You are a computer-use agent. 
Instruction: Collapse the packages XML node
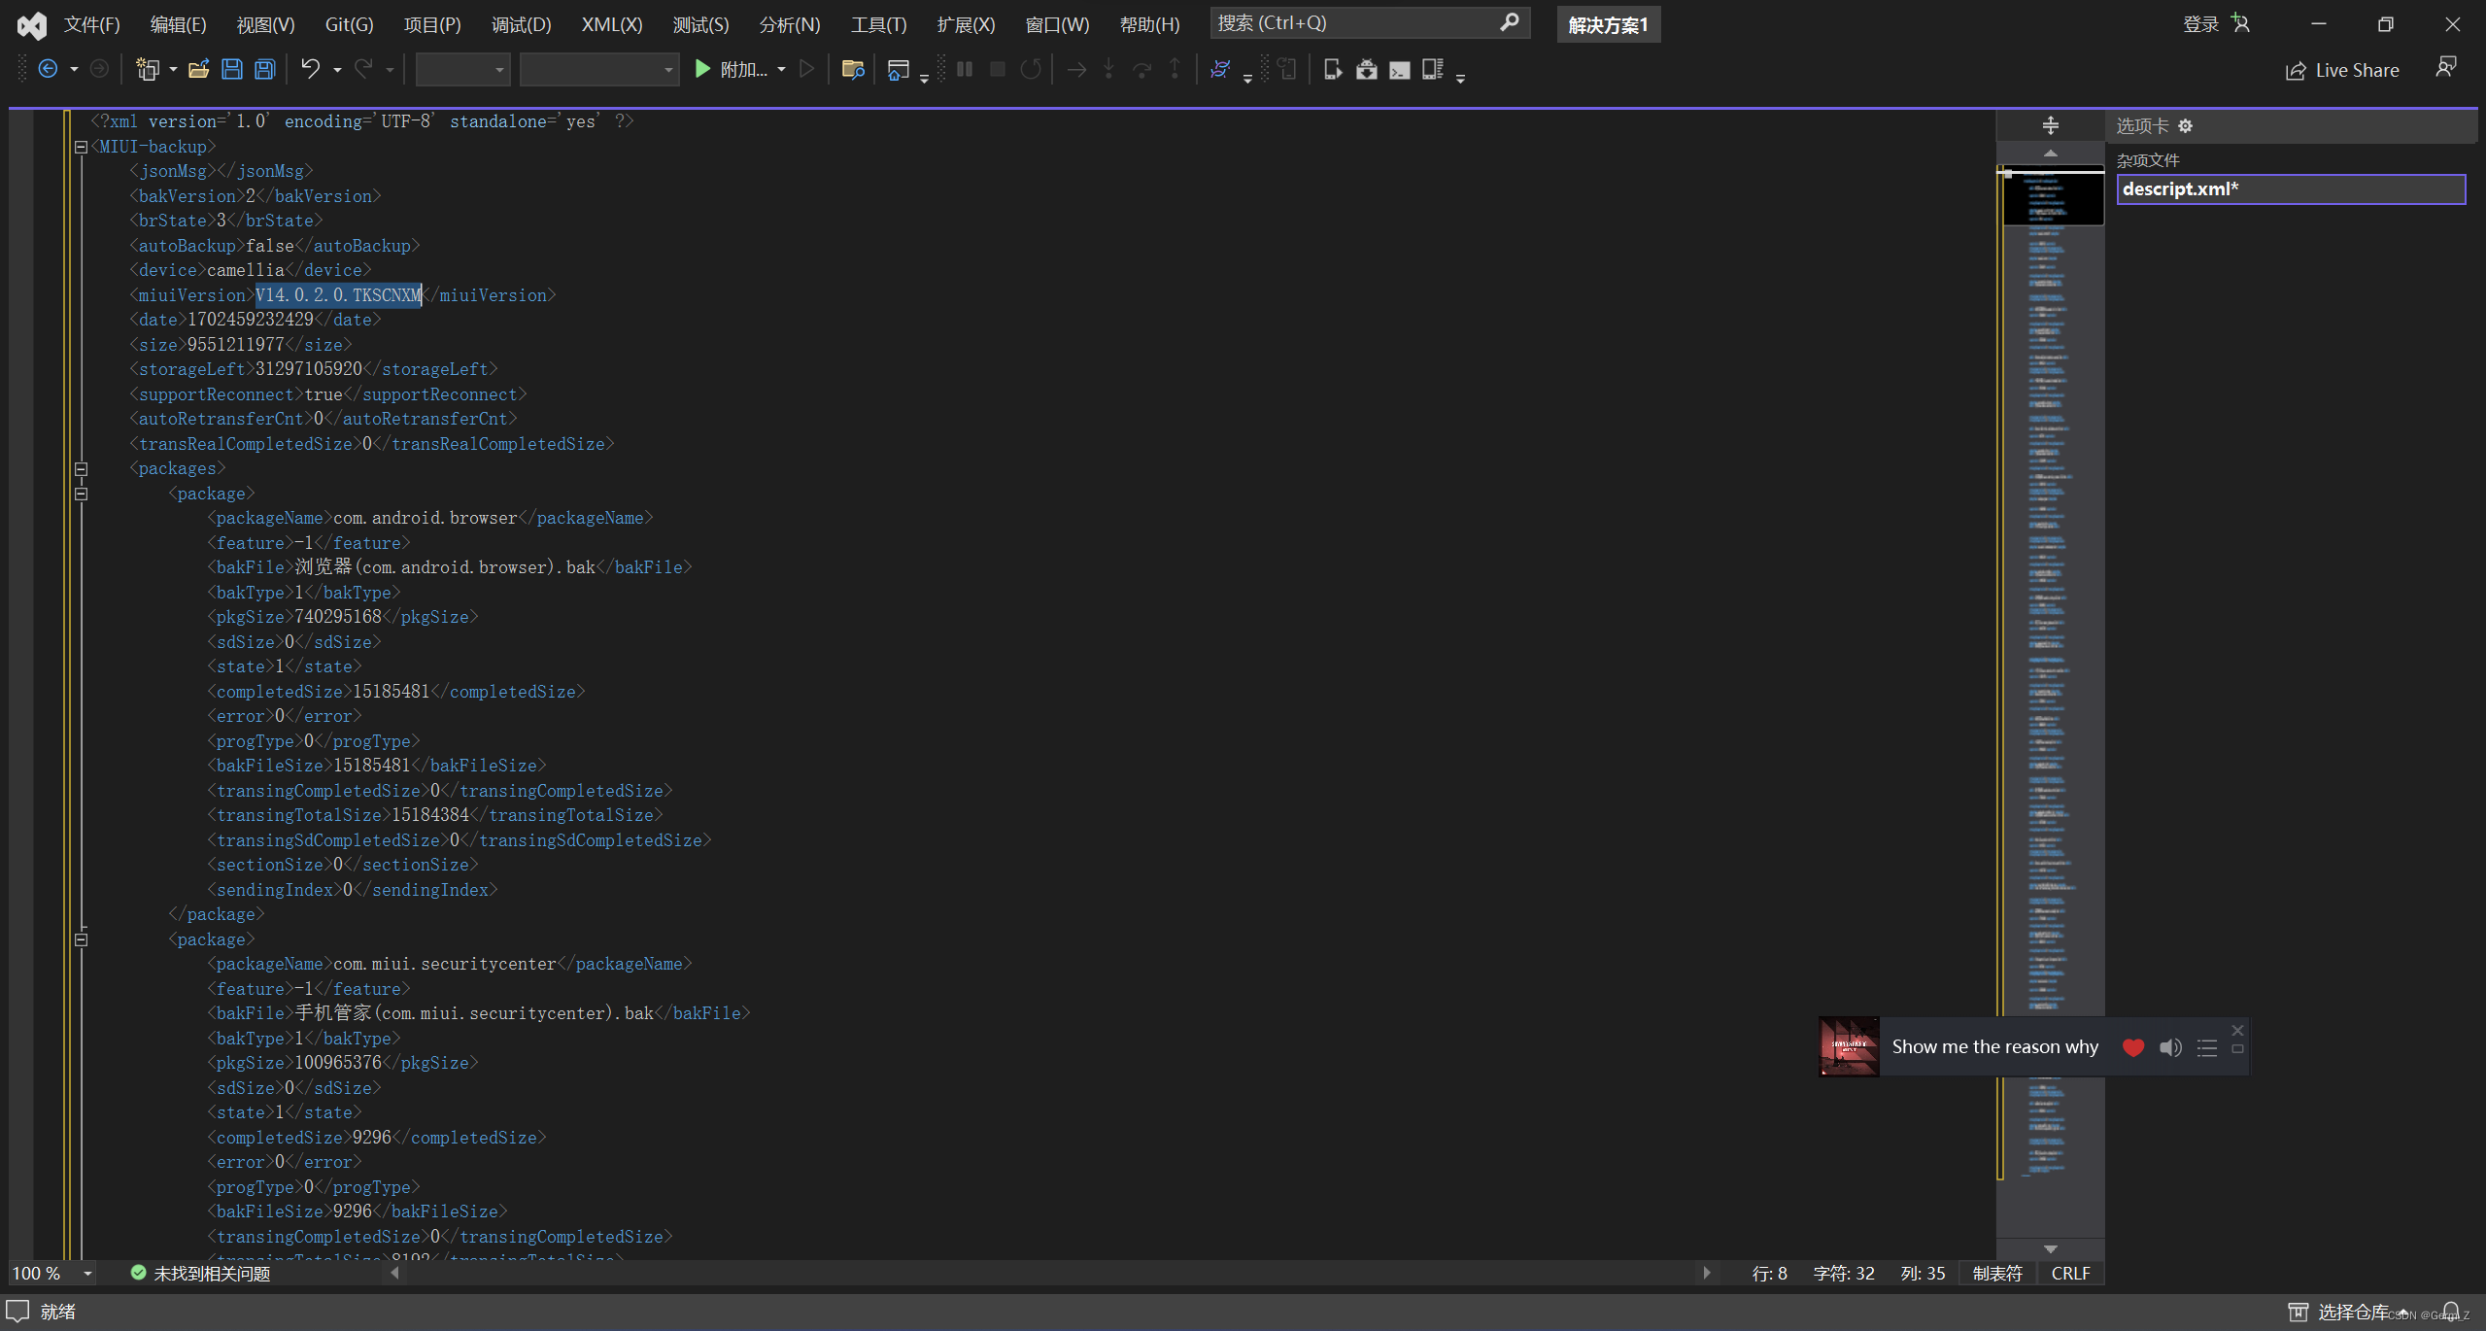click(x=82, y=469)
